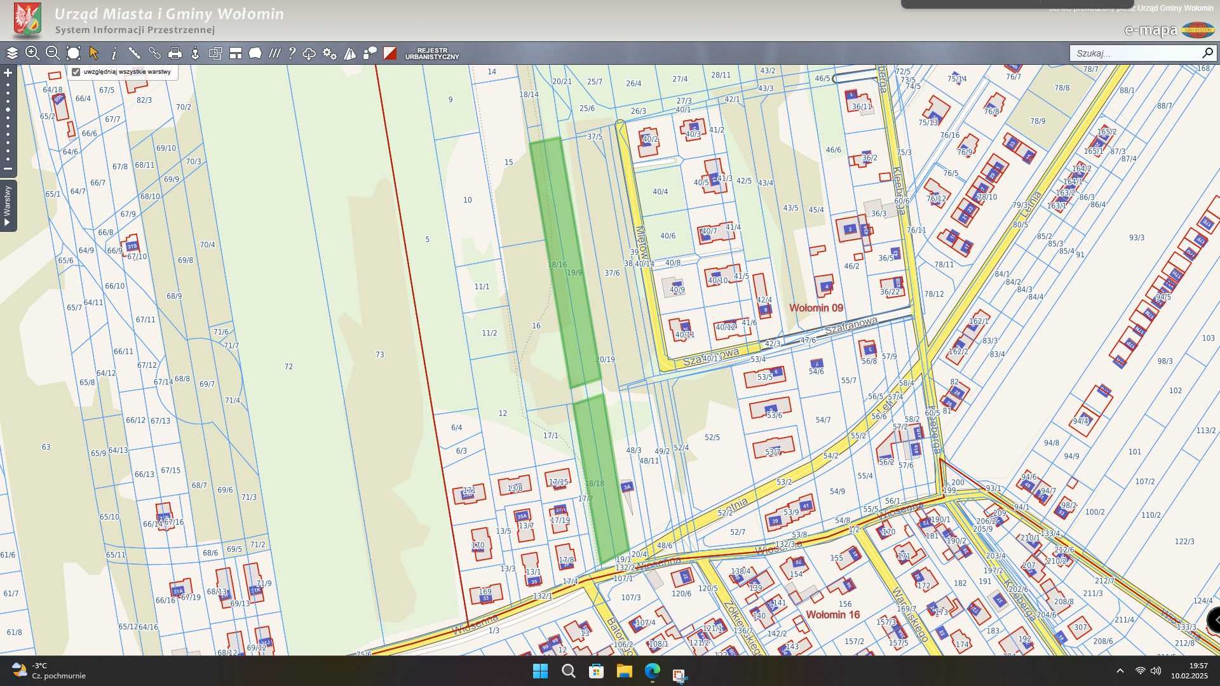
Task: Activate the yellow arrow selection tool
Action: coord(94,53)
